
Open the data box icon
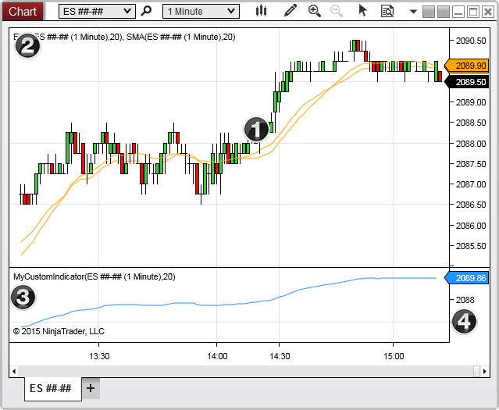[387, 11]
